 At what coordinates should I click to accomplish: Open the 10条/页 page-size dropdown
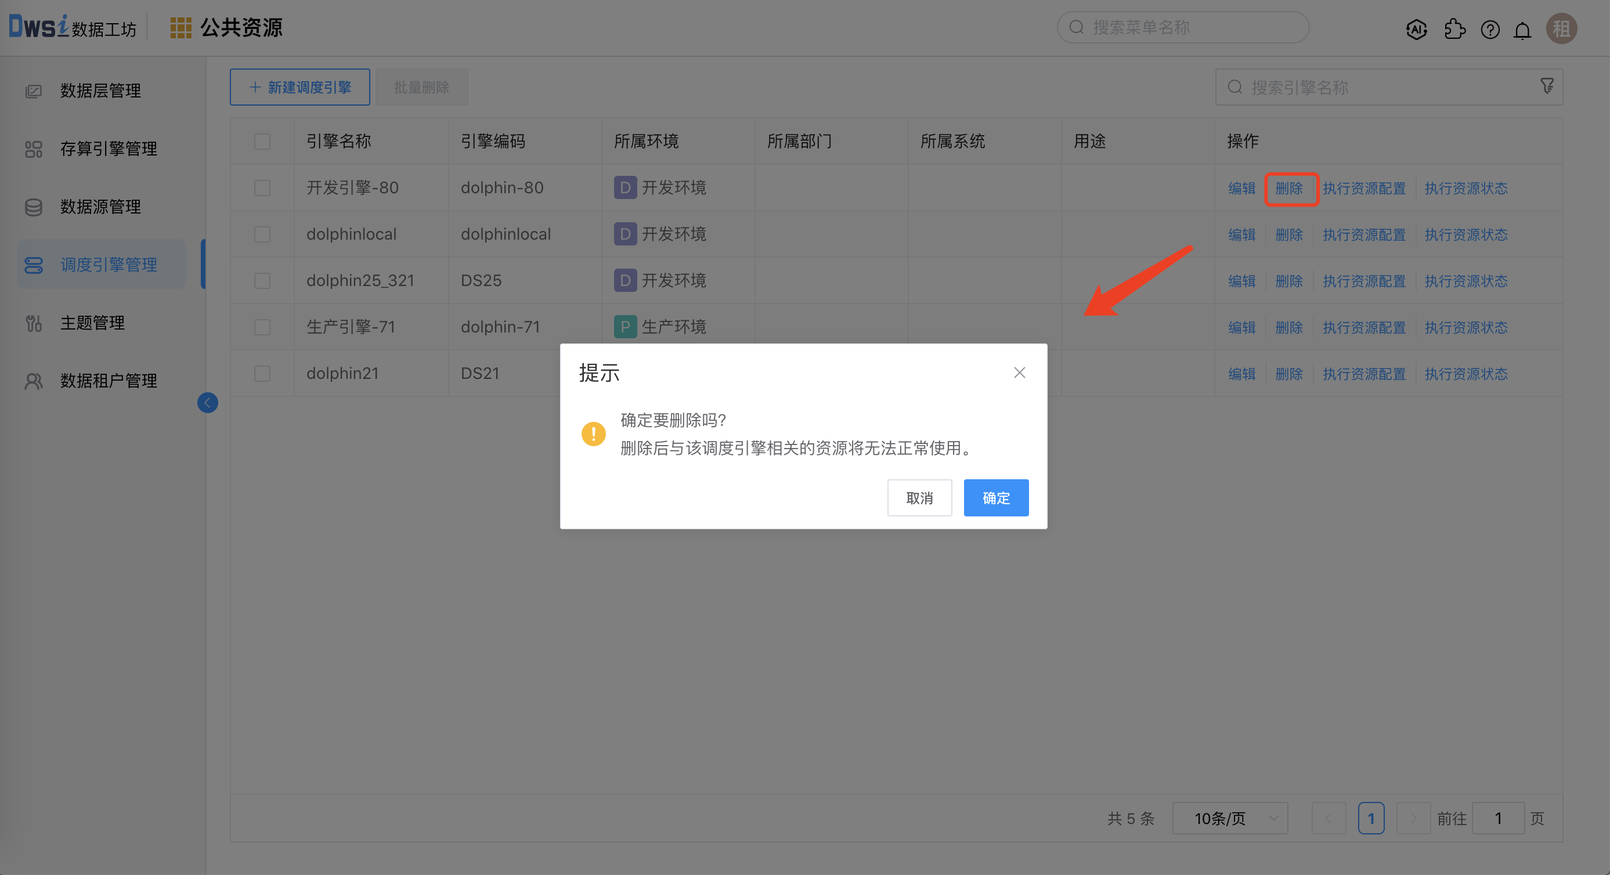point(1229,818)
